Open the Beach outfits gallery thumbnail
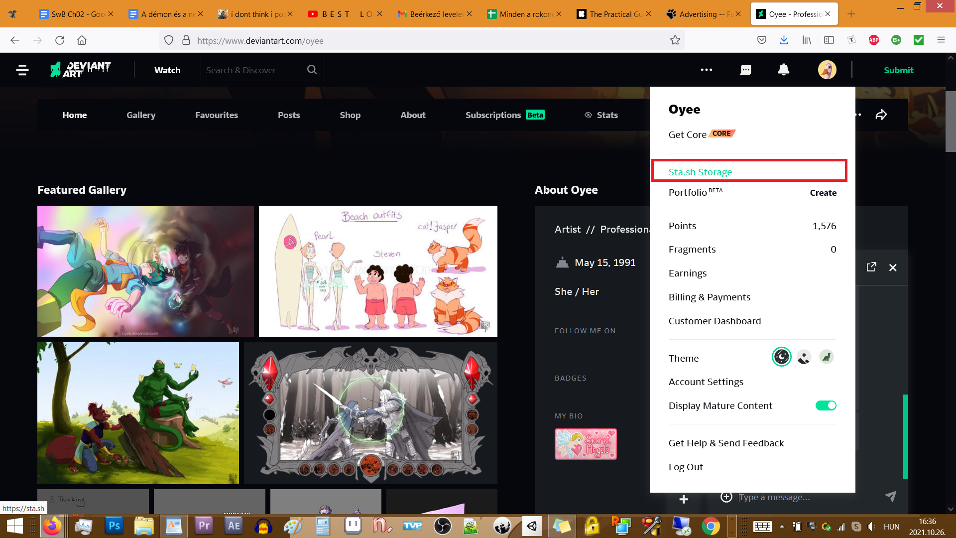Viewport: 956px width, 538px height. 378,271
